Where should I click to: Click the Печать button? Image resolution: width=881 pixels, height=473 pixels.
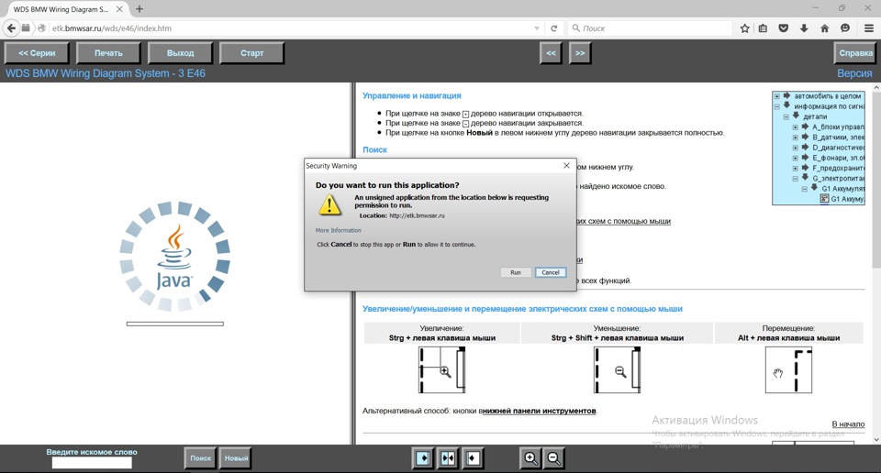[108, 53]
